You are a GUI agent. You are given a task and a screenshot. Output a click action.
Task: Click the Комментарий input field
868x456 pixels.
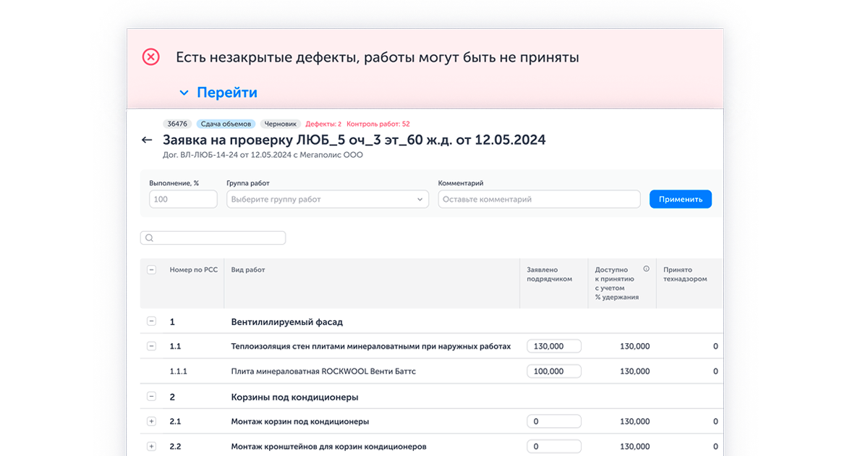[538, 198]
